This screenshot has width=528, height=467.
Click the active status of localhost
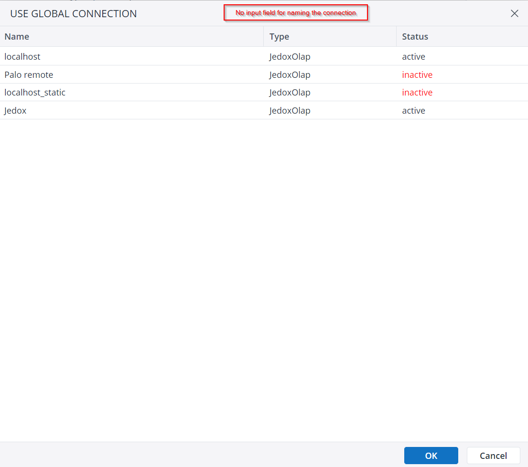tap(413, 56)
